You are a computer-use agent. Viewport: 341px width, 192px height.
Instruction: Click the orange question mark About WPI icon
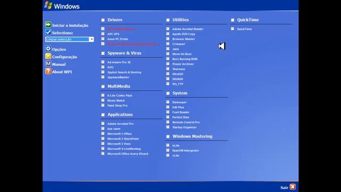tap(48, 71)
